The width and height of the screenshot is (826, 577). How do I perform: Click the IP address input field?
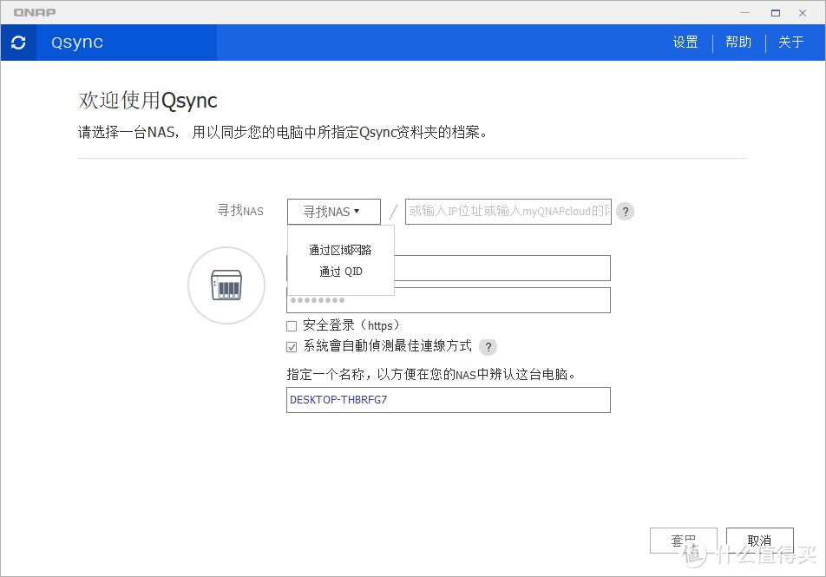(x=508, y=211)
